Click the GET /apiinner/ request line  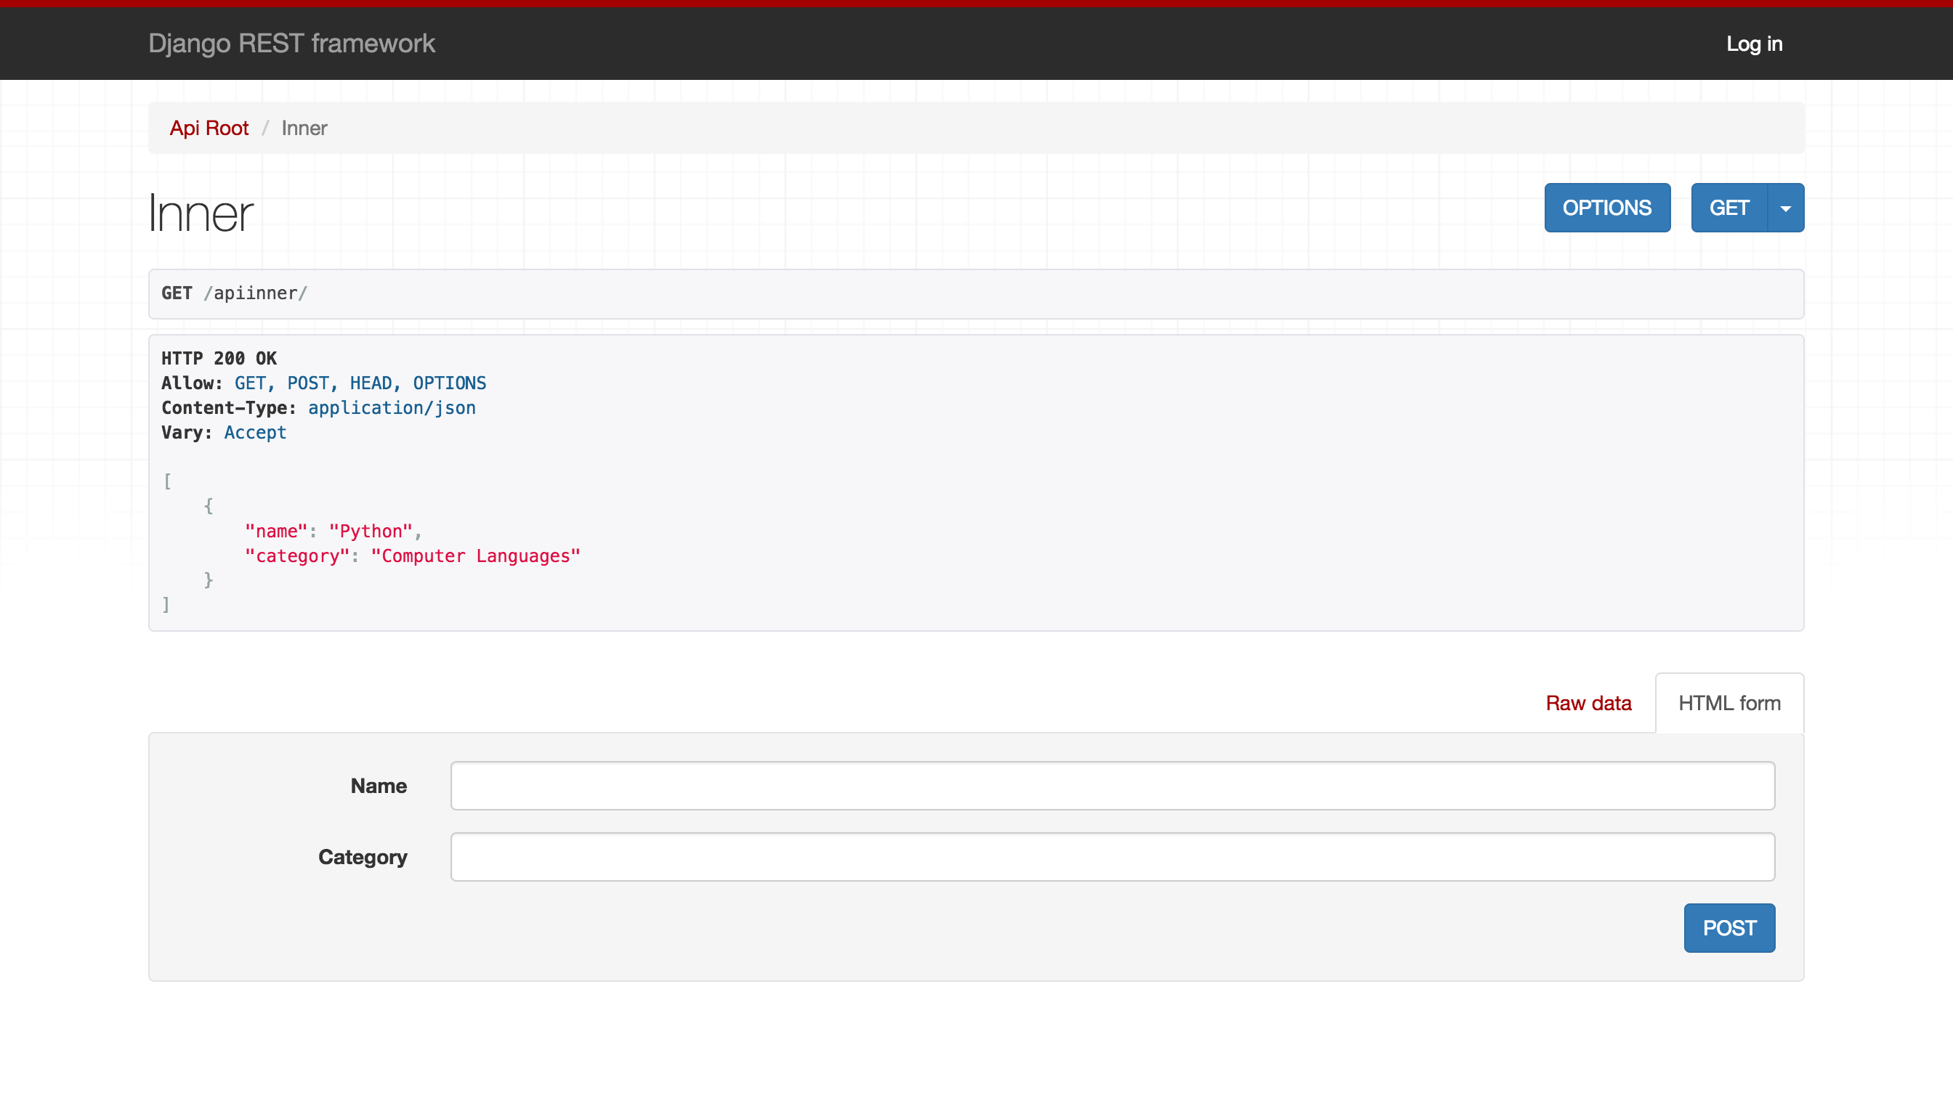tap(233, 293)
